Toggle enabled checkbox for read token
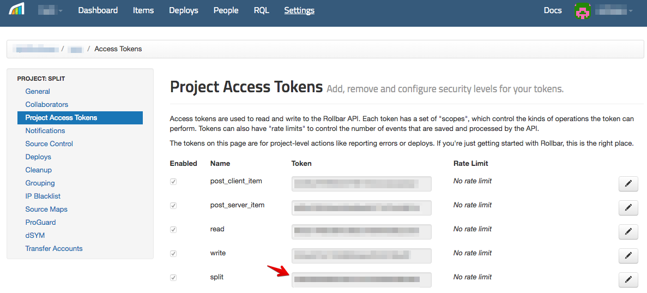The image size is (647, 293). (x=173, y=230)
